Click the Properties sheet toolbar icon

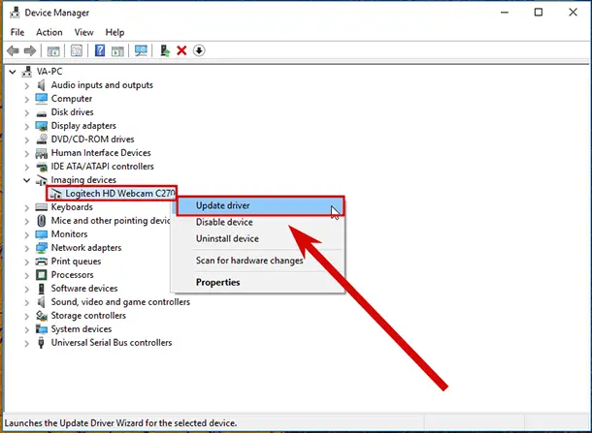(x=77, y=50)
